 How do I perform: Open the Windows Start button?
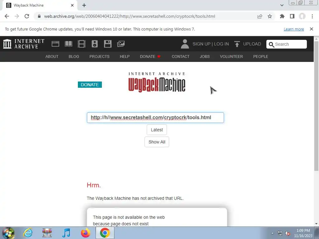point(8,233)
